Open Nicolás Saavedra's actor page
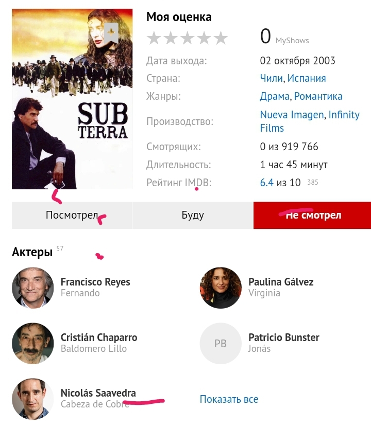The image size is (371, 428). coord(98,394)
